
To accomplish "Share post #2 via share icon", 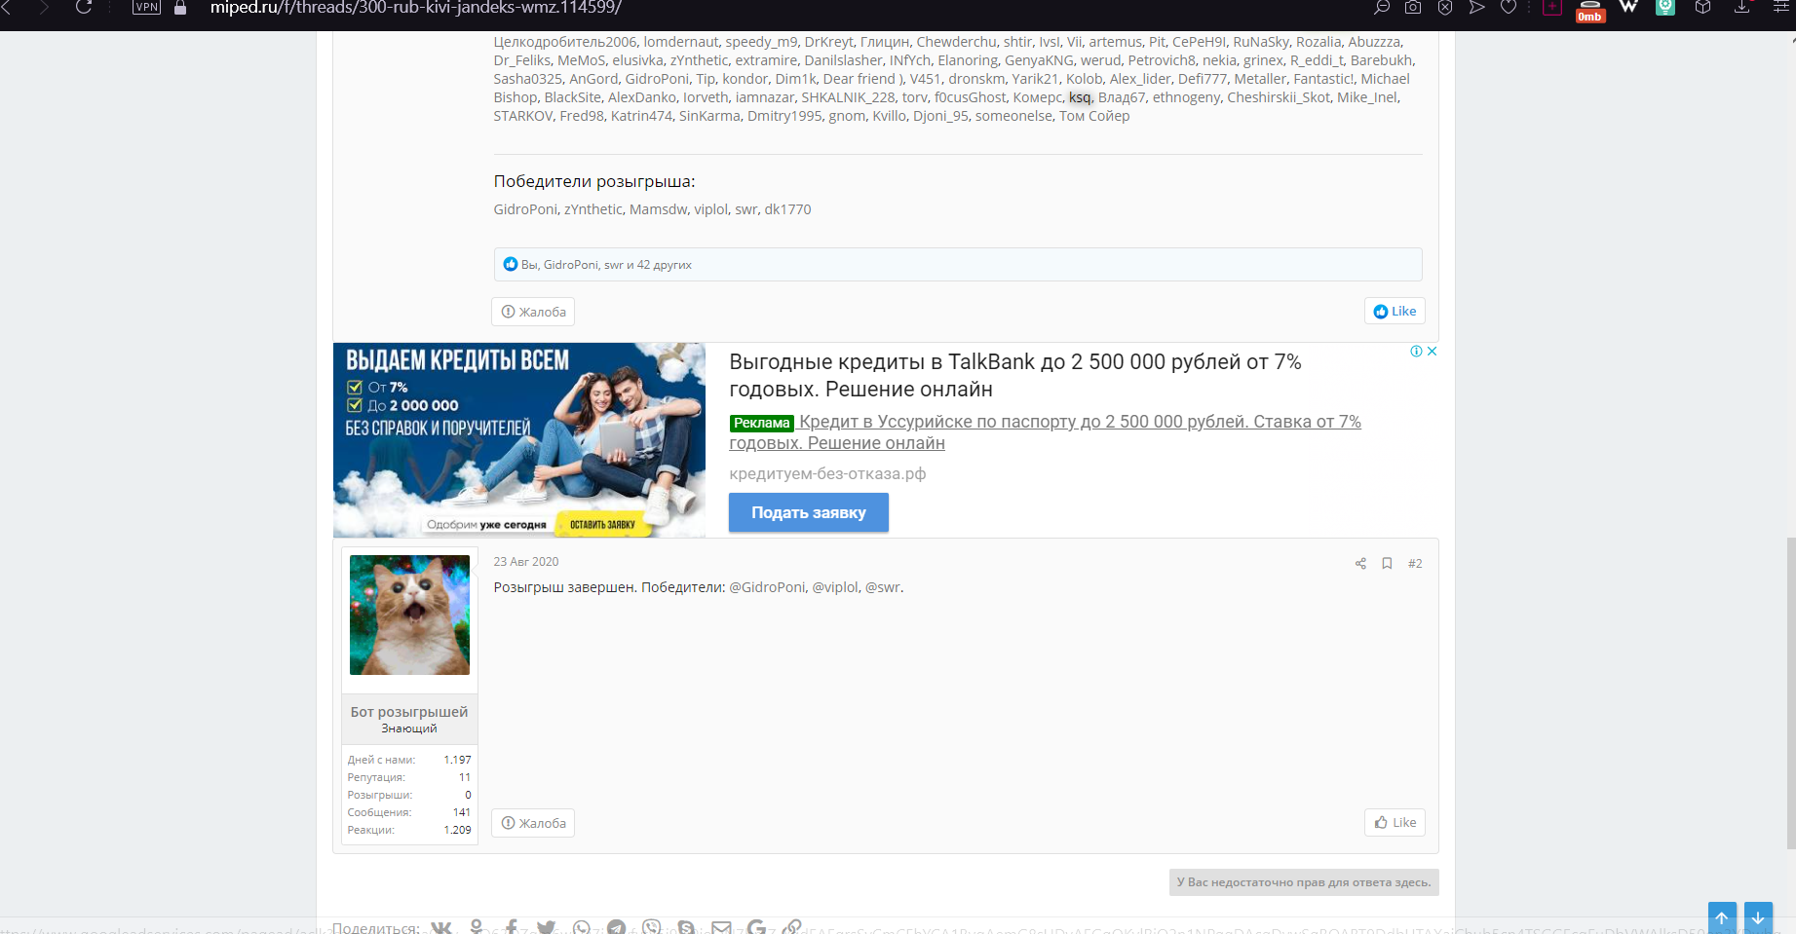I will point(1360,563).
